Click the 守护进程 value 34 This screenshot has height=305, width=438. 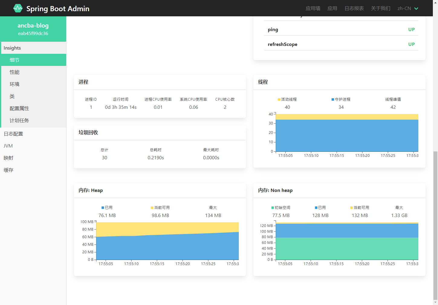point(341,107)
